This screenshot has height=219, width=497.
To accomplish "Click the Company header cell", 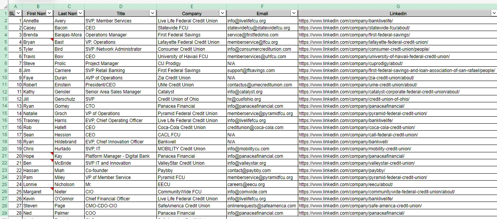I will pos(192,14).
